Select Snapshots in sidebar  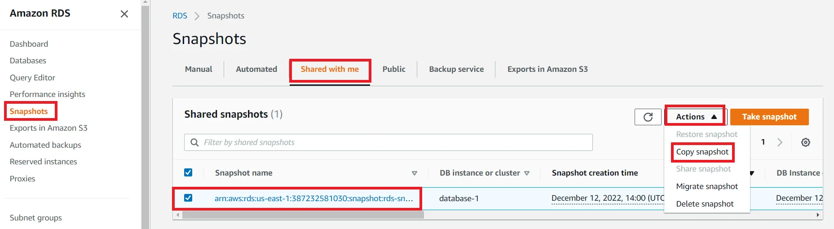(x=29, y=111)
